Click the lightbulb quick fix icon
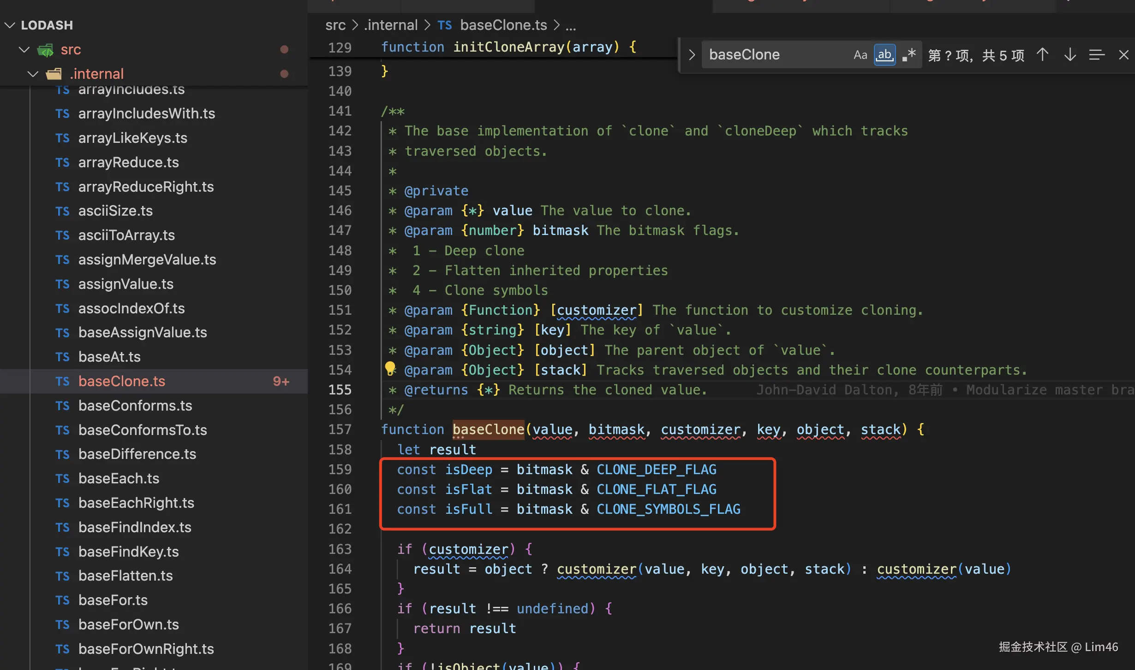This screenshot has height=670, width=1135. point(390,368)
